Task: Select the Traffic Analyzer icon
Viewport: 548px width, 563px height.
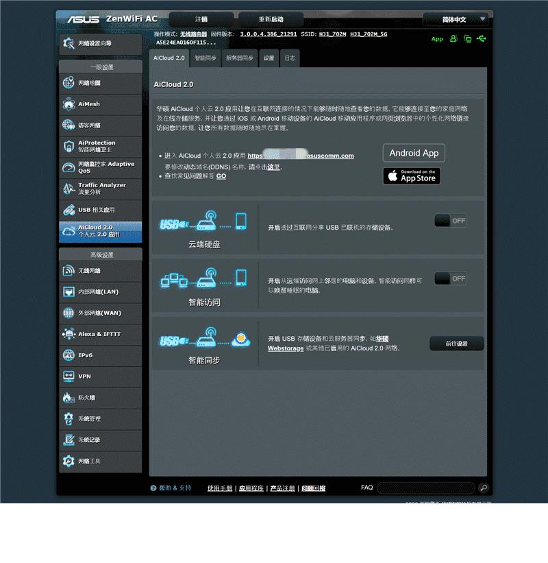Action: pos(68,189)
